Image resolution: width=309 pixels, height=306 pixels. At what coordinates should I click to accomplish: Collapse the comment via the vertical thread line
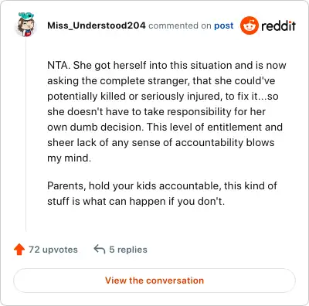26,134
